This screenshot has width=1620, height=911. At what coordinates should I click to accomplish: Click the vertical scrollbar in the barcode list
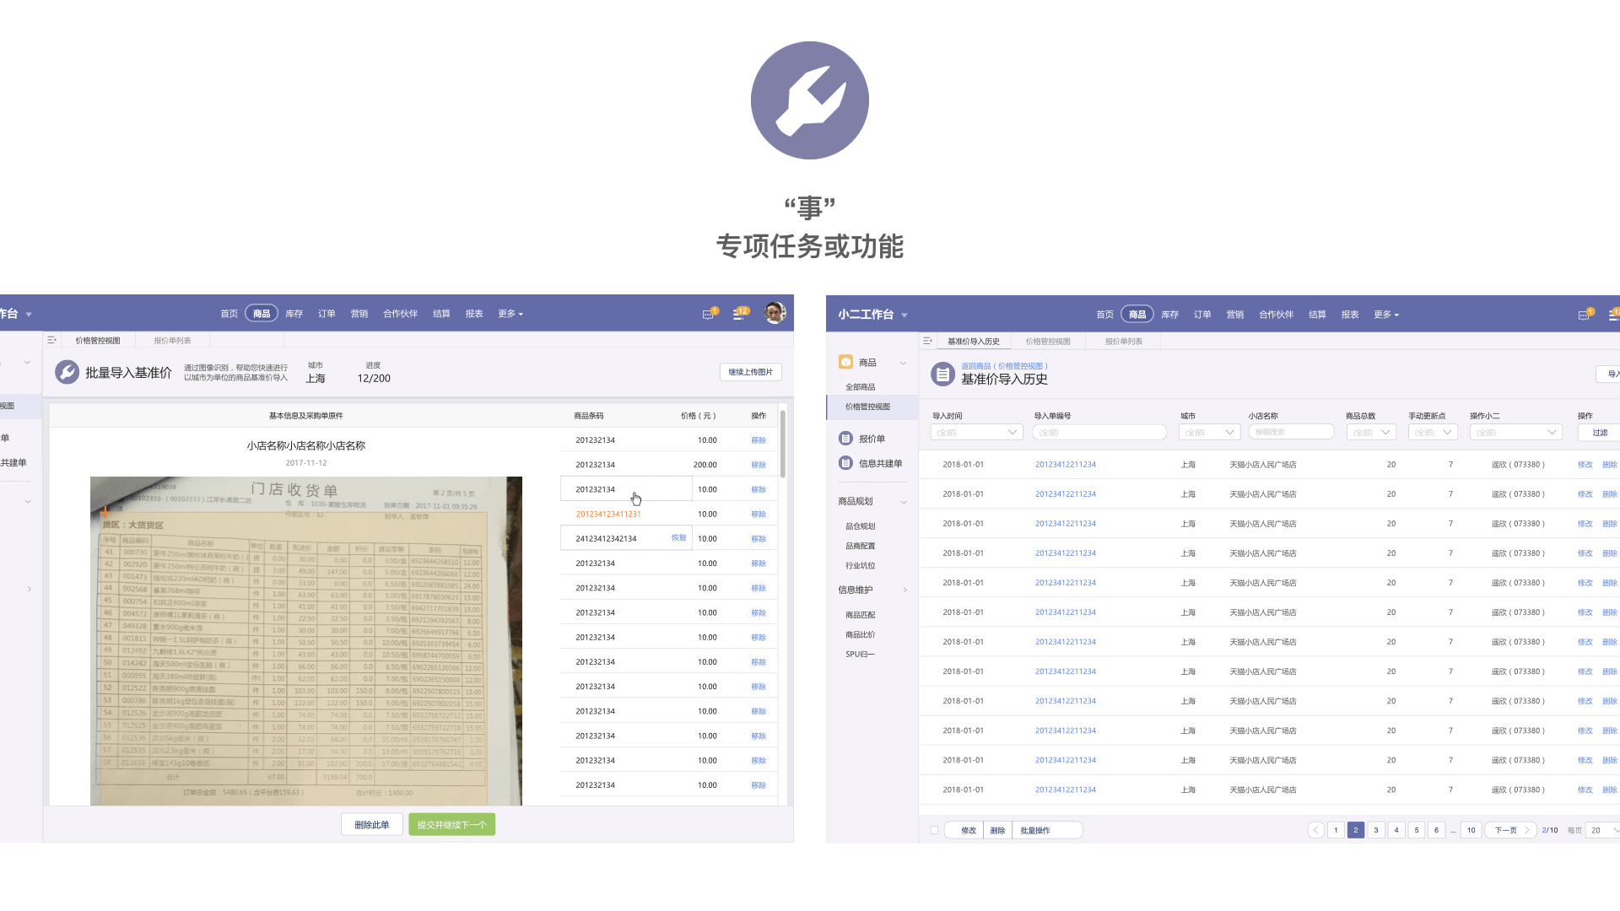tap(783, 445)
